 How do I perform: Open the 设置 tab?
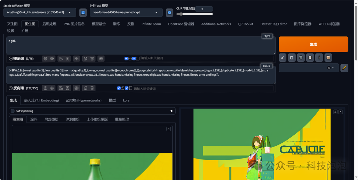point(11,31)
